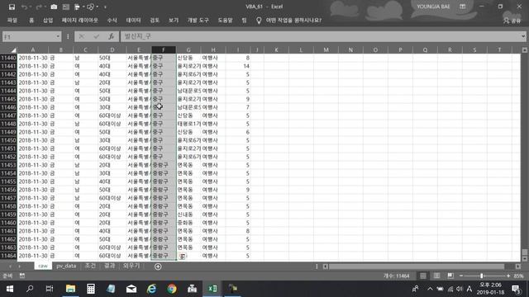Open the 삽입 ribbon tab
The width and height of the screenshot is (529, 297).
click(x=48, y=20)
